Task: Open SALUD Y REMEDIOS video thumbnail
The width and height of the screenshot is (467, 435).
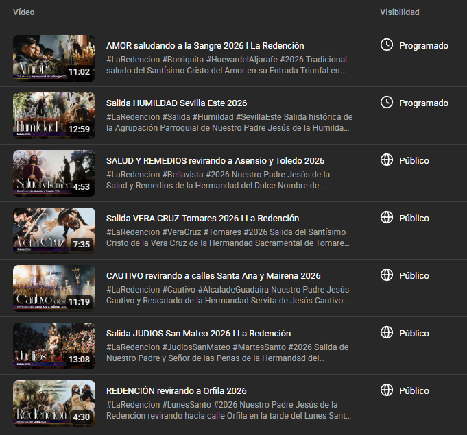Action: [54, 173]
